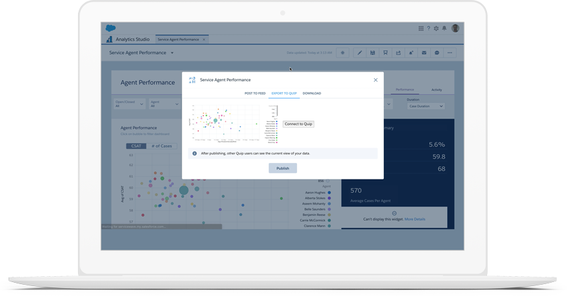Click the speech bubble Annotate icon
Screen dimensions: 567x296
coord(437,53)
